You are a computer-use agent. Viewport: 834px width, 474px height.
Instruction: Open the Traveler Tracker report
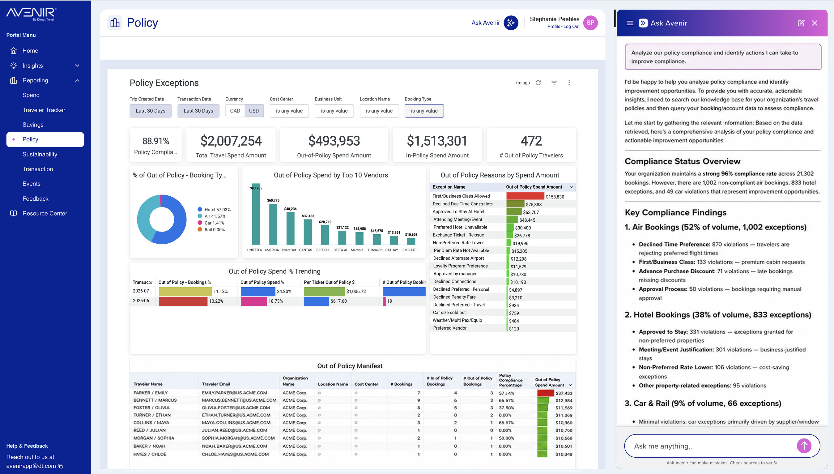click(44, 110)
